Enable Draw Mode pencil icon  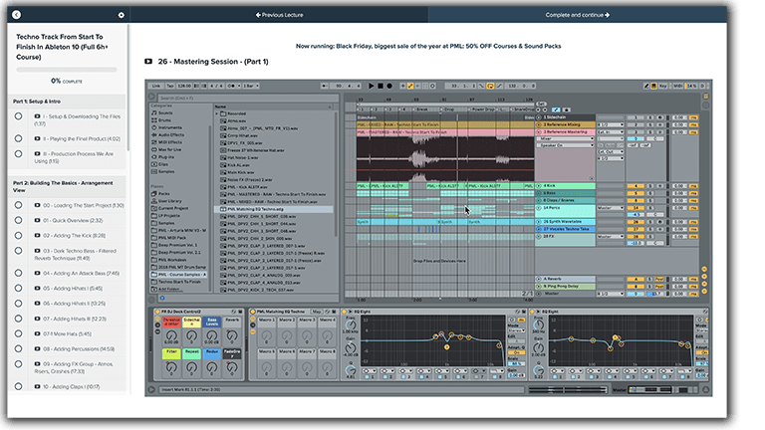coord(646,86)
